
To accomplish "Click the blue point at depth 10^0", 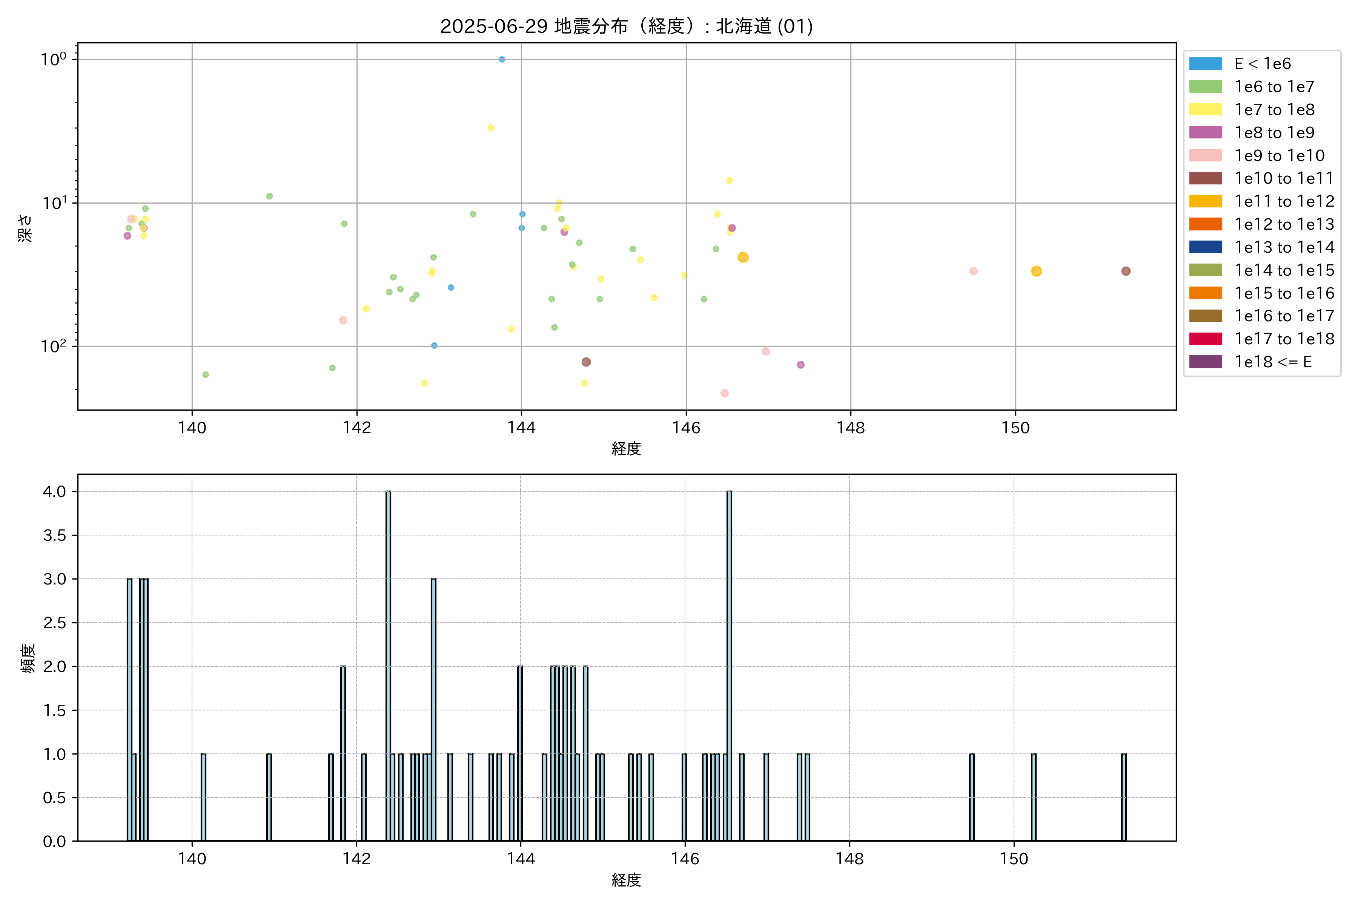I will pos(502,60).
